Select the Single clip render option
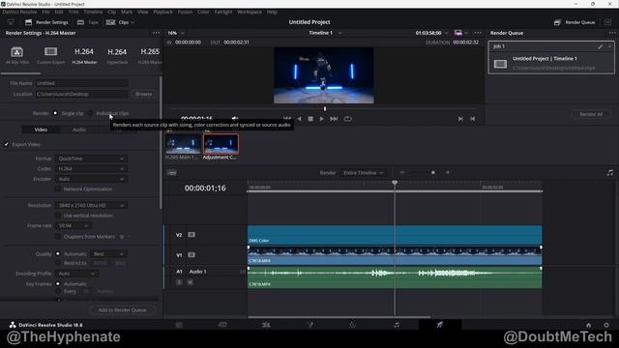 55,113
